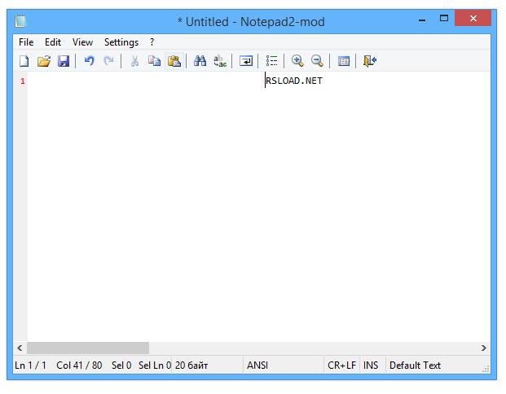506x394 pixels.
Task: Minimize the Notepad2-mod window
Action: click(x=422, y=19)
